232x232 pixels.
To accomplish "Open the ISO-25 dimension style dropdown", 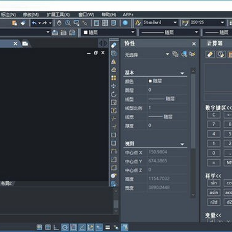I will click(222, 23).
